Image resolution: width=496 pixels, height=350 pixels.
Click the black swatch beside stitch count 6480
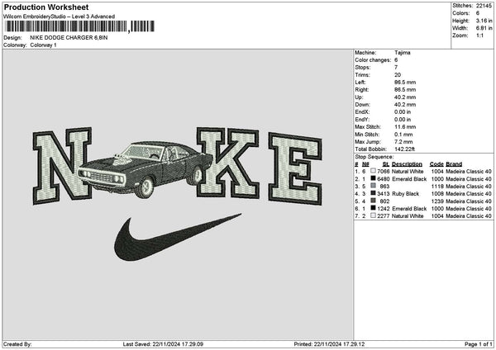(374, 178)
